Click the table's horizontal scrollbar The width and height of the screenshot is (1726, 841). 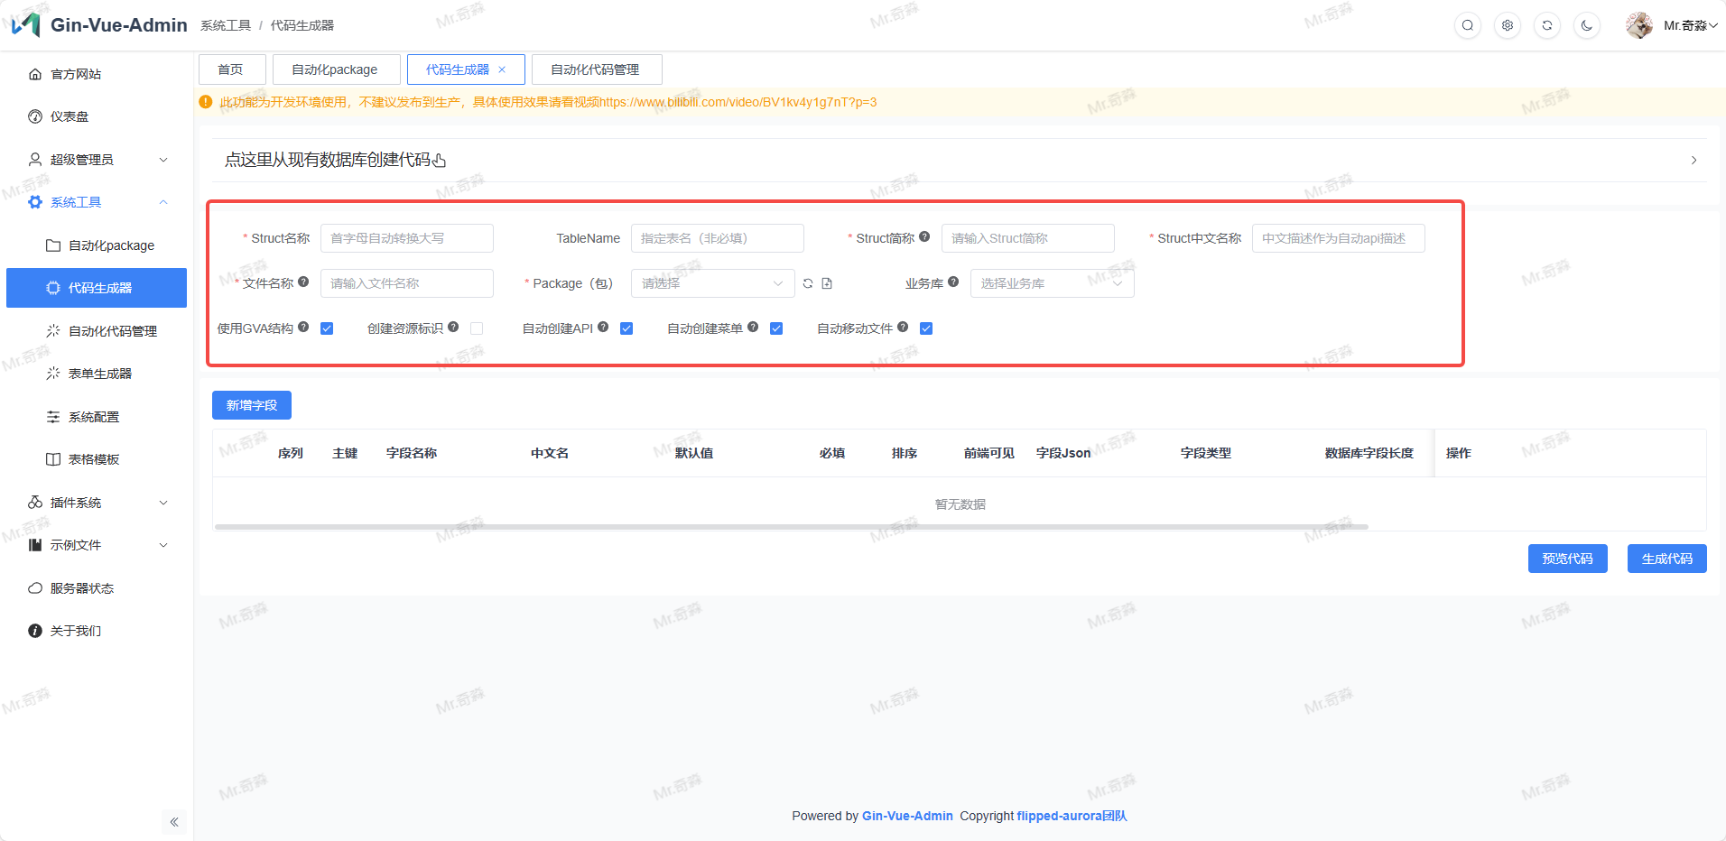click(x=791, y=526)
